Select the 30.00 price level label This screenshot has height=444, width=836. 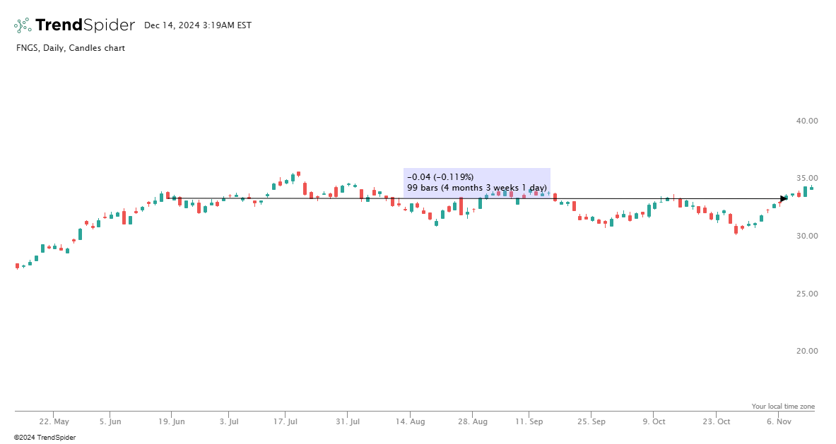point(807,236)
